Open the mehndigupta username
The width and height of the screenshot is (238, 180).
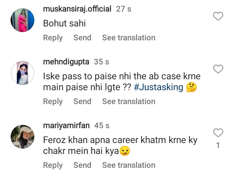[66, 62]
